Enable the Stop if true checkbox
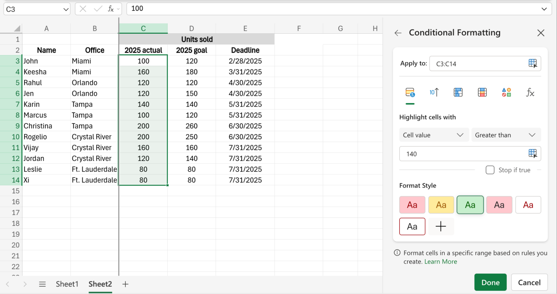 pyautogui.click(x=490, y=170)
